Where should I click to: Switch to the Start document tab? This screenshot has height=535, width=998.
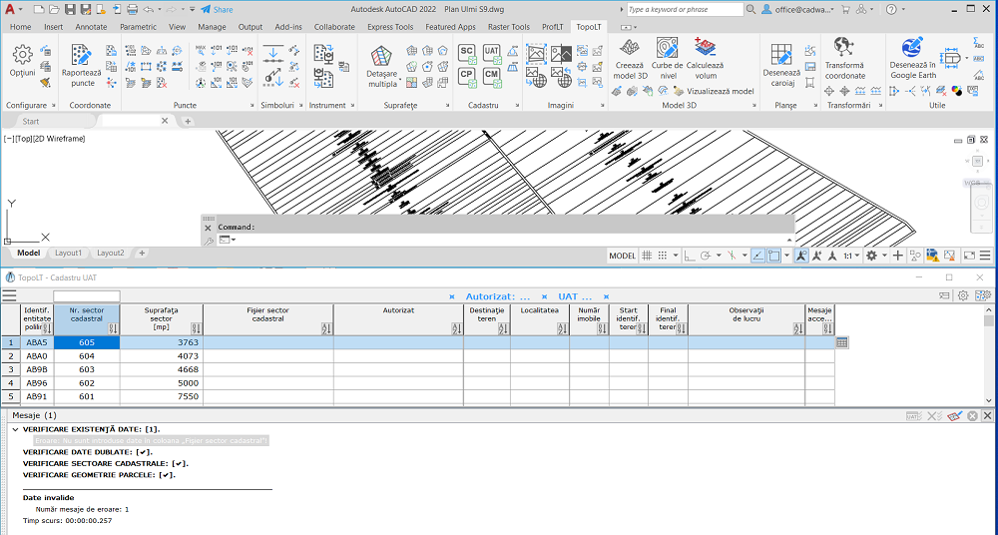31,121
